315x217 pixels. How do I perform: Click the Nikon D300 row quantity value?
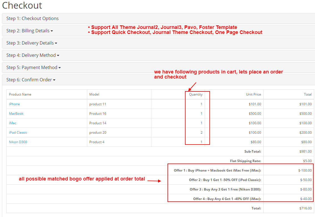(201, 142)
